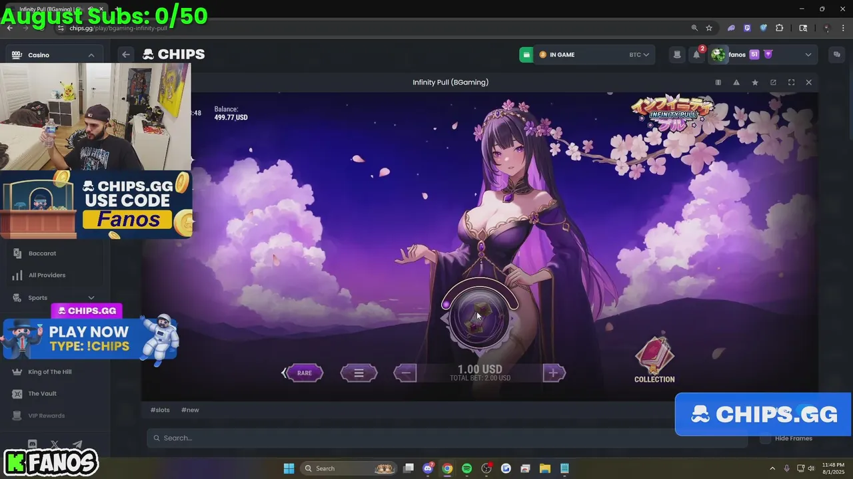
Task: Open Baccarat in the sidebar
Action: click(x=42, y=253)
